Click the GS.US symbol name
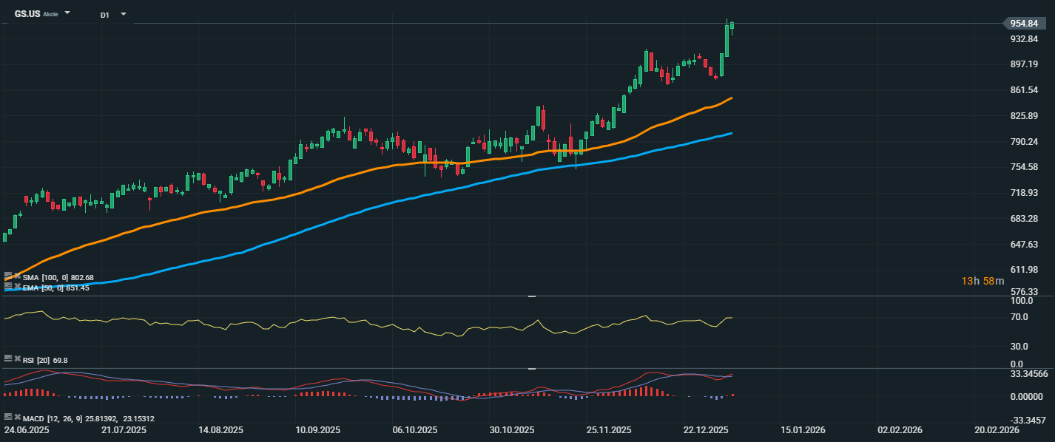Image resolution: width=1055 pixels, height=442 pixels. 27,14
